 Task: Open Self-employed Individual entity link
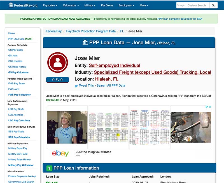(x=115, y=66)
